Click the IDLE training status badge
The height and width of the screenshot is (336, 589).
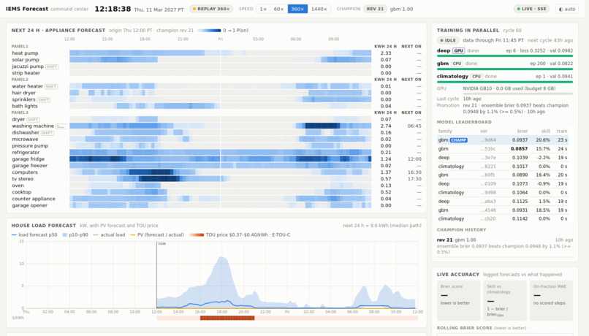pyautogui.click(x=448, y=40)
